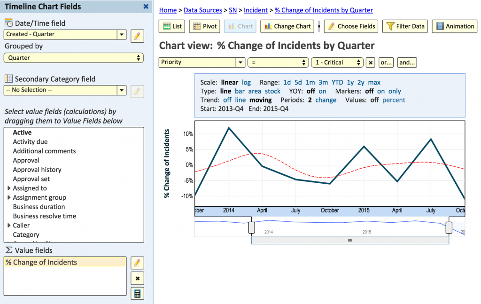This screenshot has height=304, width=481.
Task: Set chart type to stock
Action: [273, 91]
